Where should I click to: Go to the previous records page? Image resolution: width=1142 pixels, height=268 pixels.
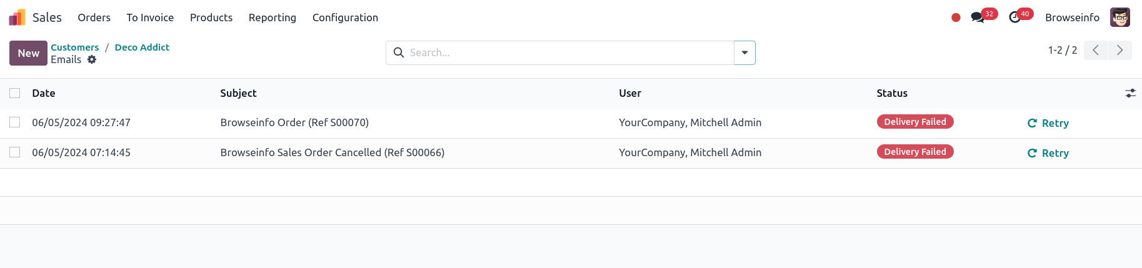(x=1096, y=50)
